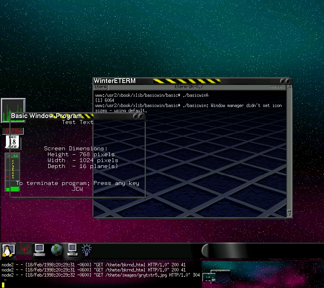Click the right round button on Basic Window Program
Viewport: 324px width, 288px height.
140,116
